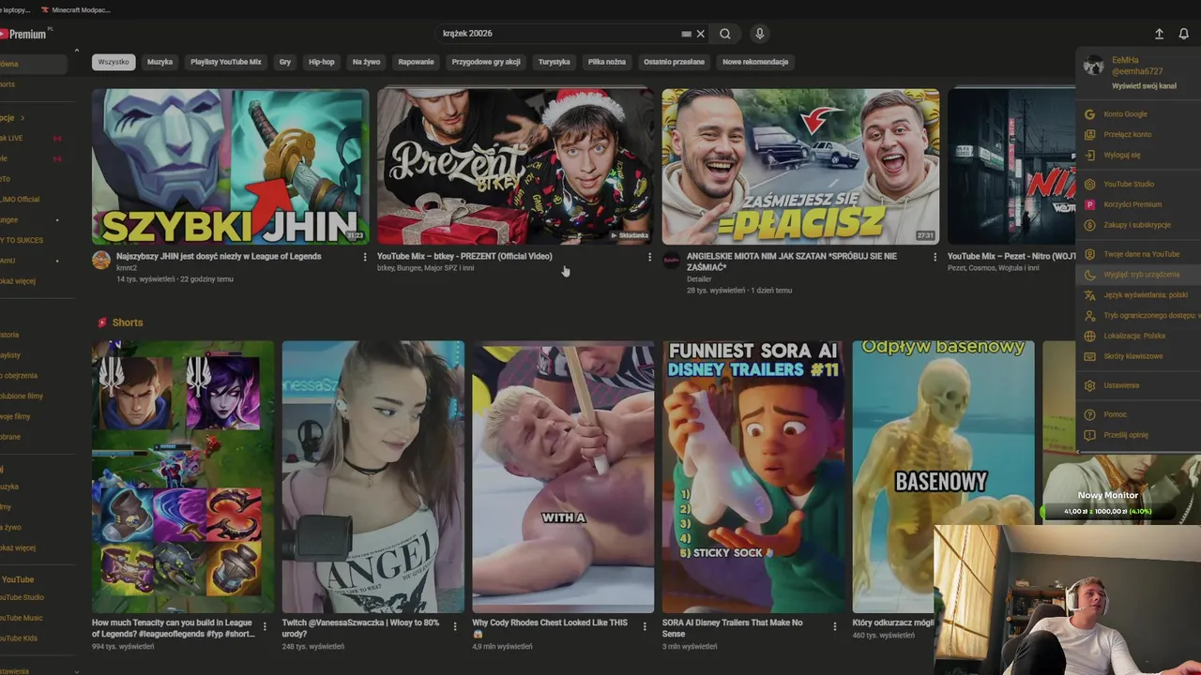This screenshot has height=675, width=1201.
Task: Select the Ostatnio przesłane chip
Action: 674,62
